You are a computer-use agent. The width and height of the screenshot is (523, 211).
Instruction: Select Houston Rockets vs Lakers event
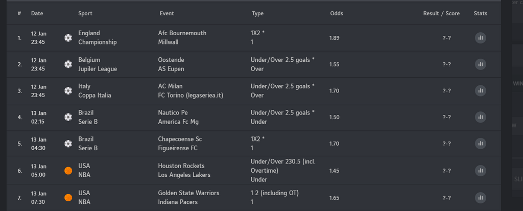[x=184, y=171]
